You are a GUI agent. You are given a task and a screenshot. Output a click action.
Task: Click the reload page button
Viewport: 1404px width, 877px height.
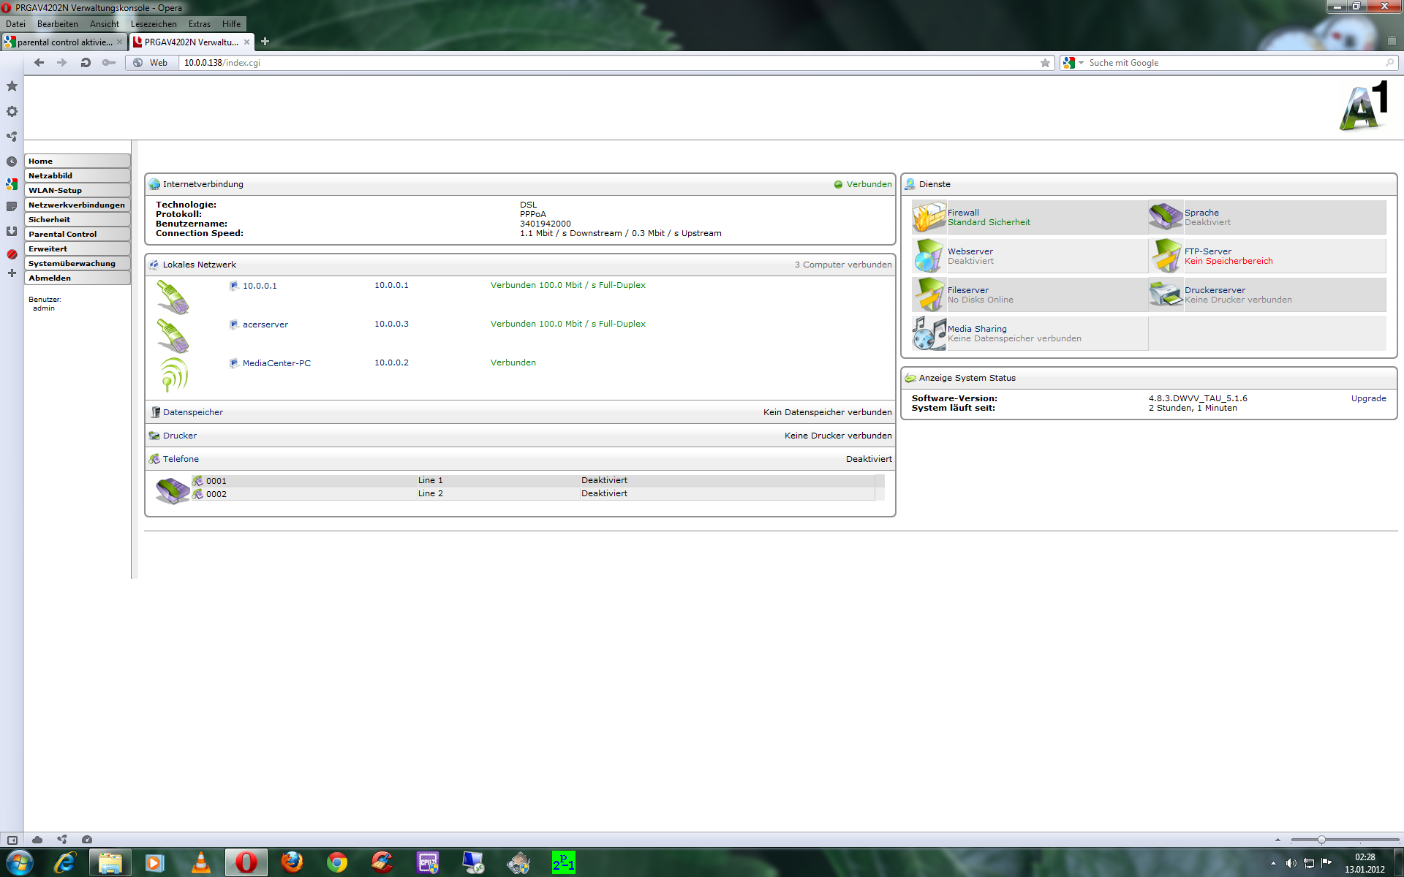pyautogui.click(x=86, y=63)
